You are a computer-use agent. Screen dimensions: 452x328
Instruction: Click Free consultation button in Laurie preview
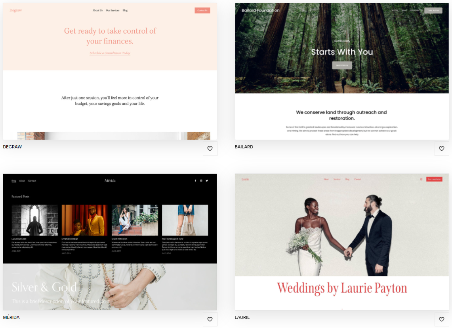tap(434, 179)
